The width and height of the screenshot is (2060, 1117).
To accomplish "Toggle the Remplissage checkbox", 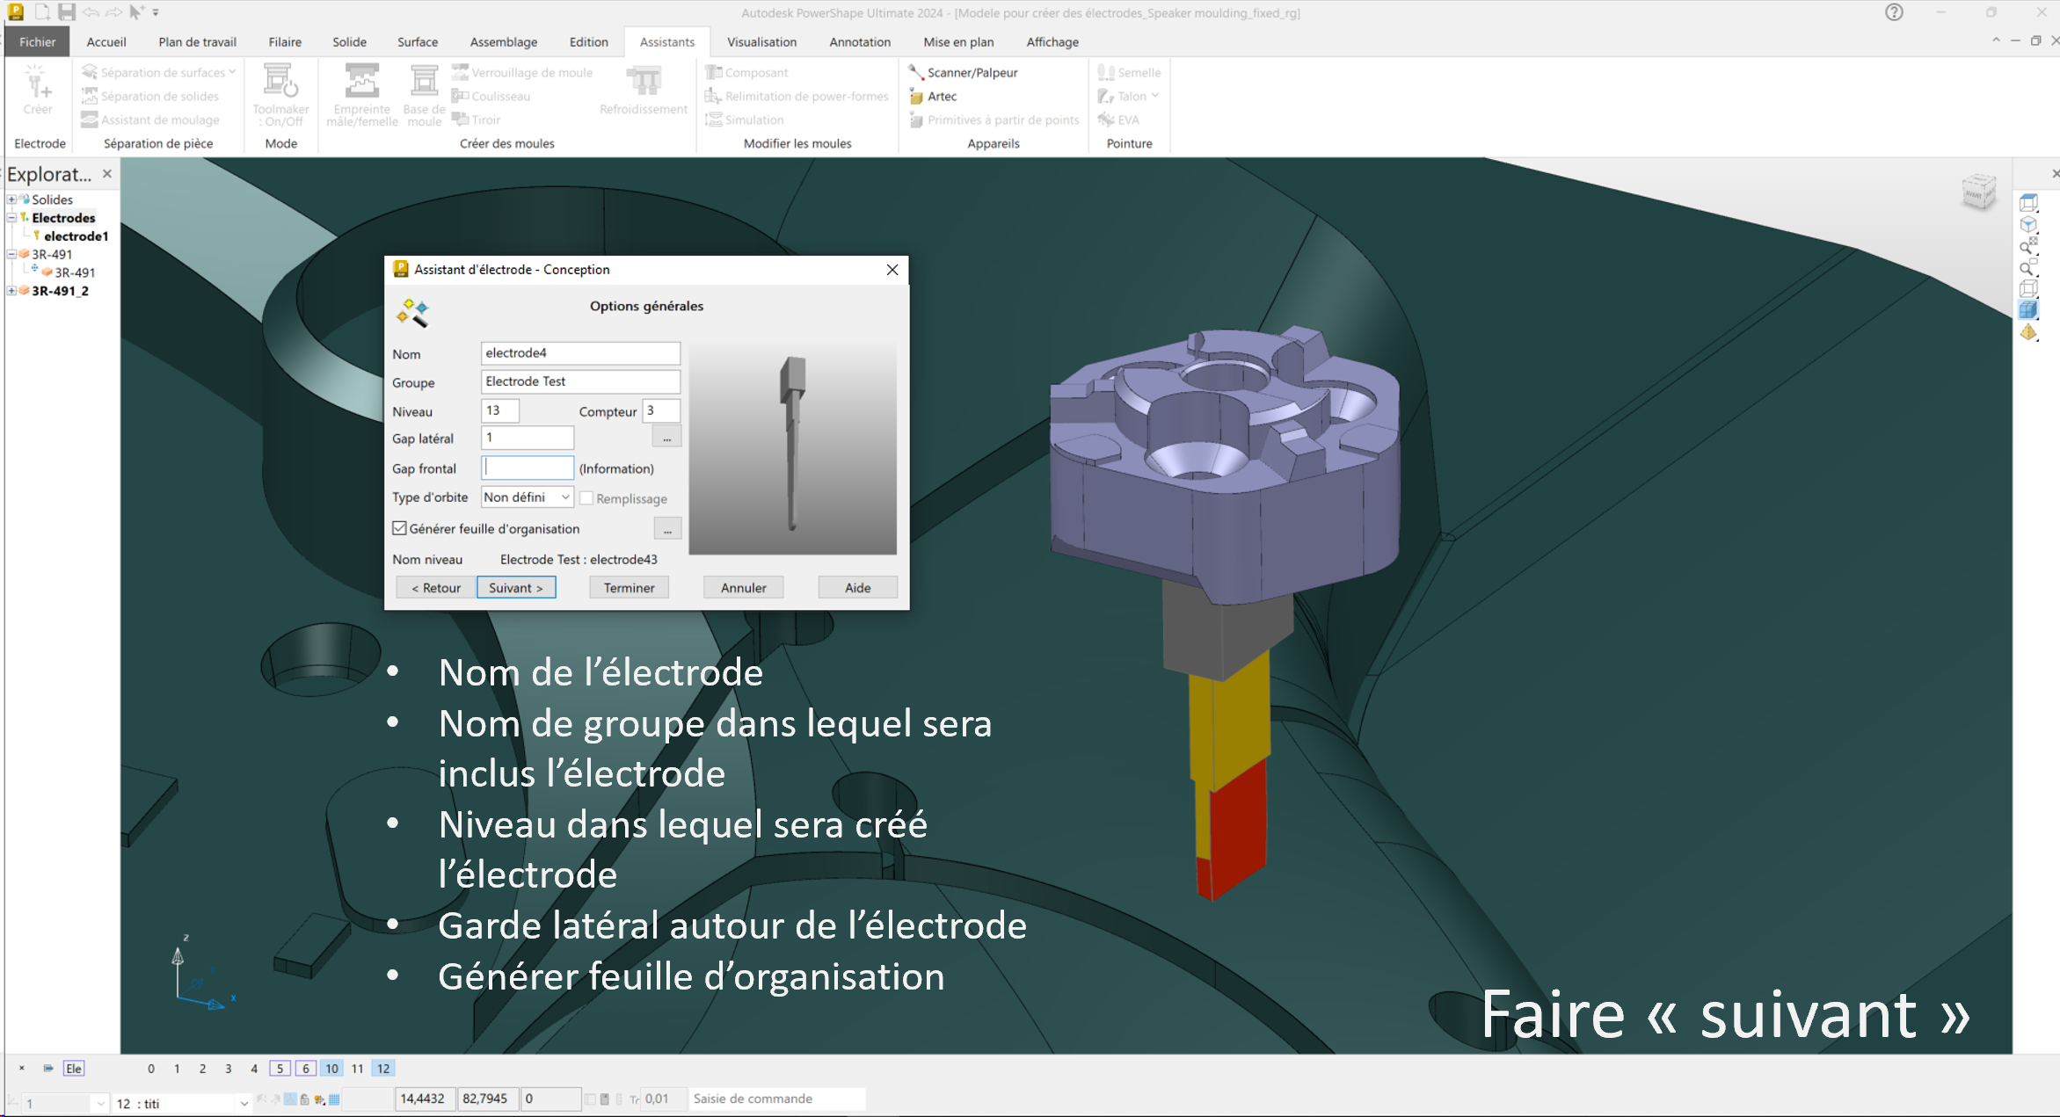I will point(586,498).
